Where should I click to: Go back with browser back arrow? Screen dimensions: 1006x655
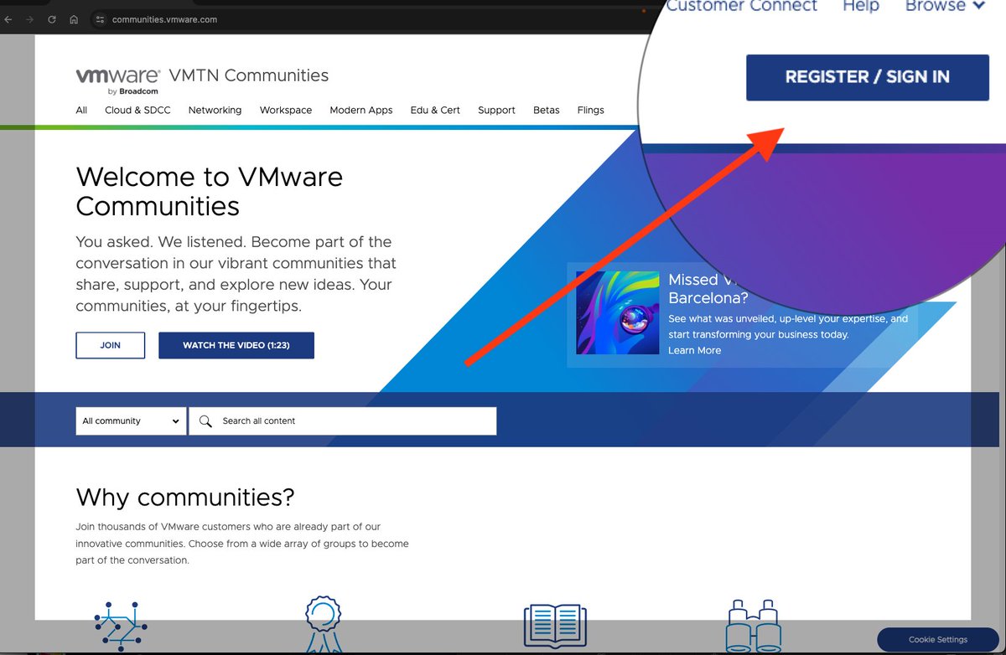8,19
